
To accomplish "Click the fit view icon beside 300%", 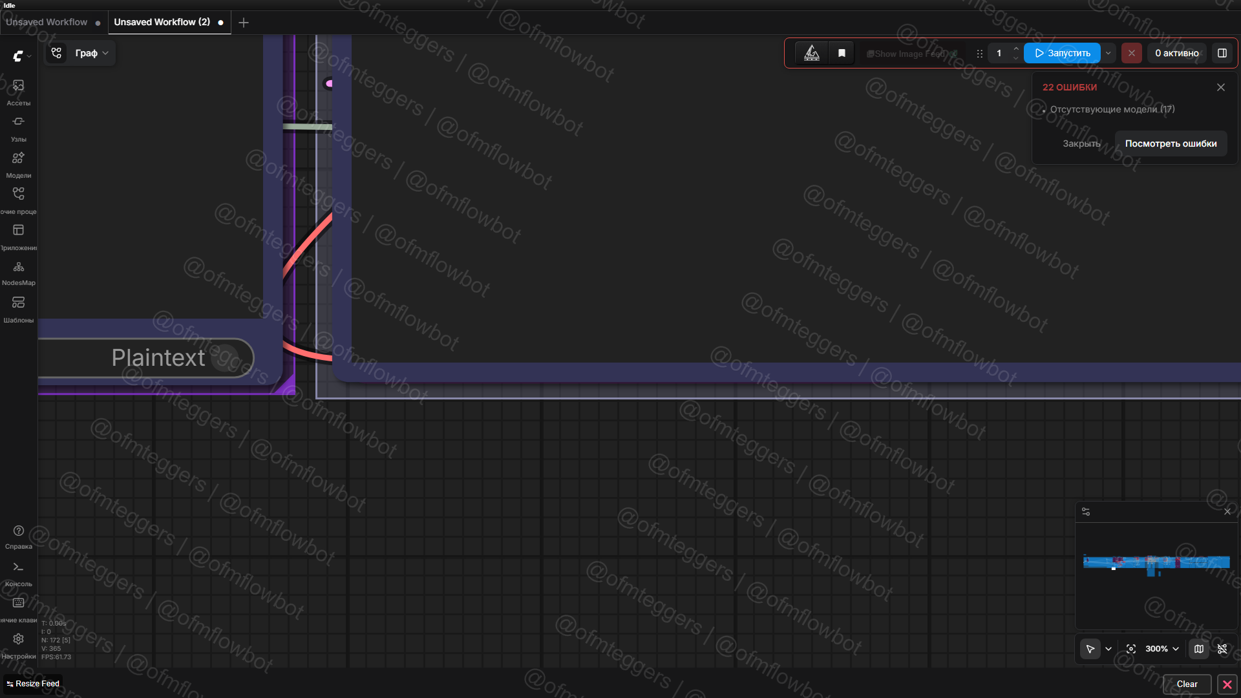I will (x=1131, y=649).
